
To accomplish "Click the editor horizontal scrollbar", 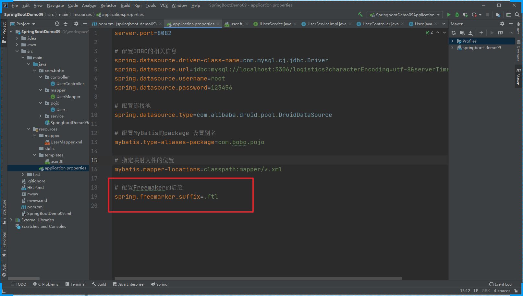I will [x=258, y=278].
